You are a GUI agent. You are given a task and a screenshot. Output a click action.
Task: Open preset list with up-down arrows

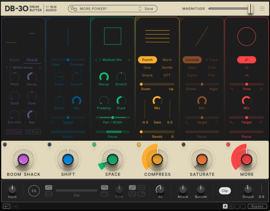pyautogui.click(x=140, y=9)
